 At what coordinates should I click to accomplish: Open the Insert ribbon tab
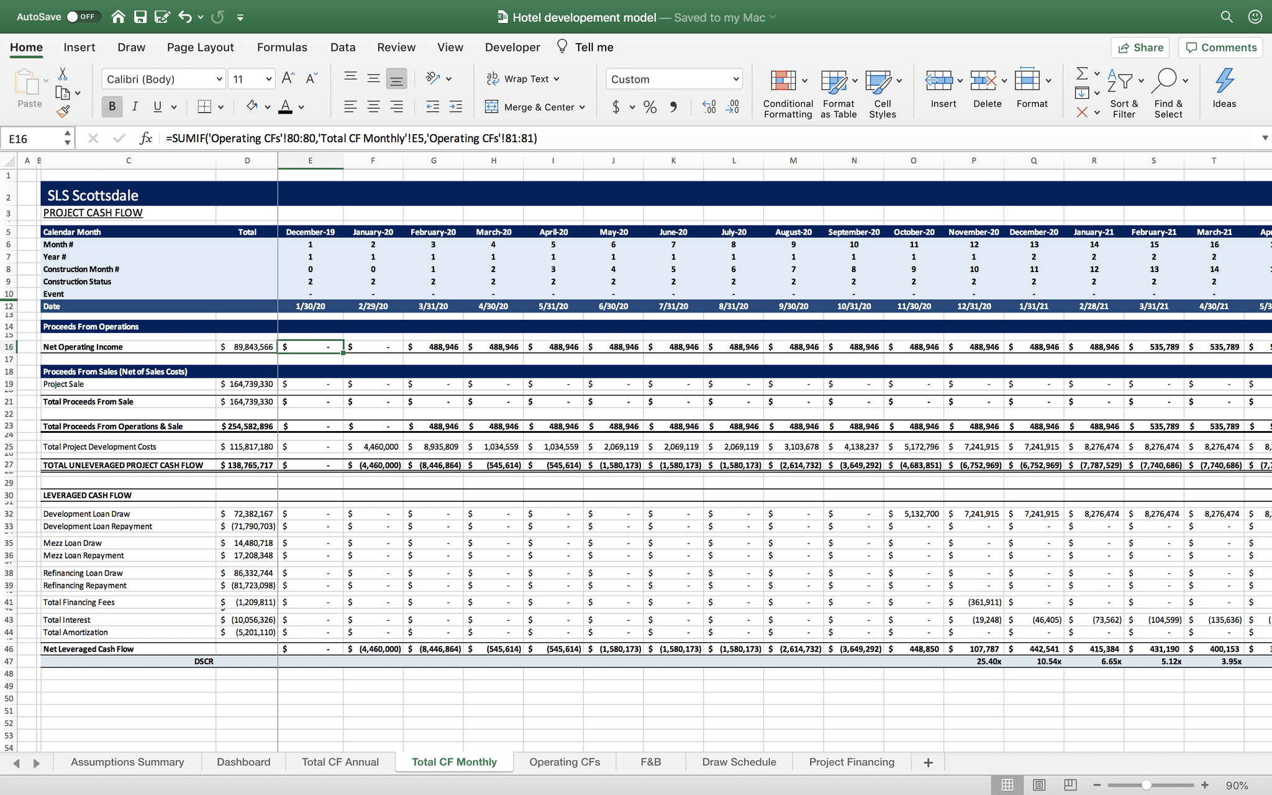coord(79,47)
